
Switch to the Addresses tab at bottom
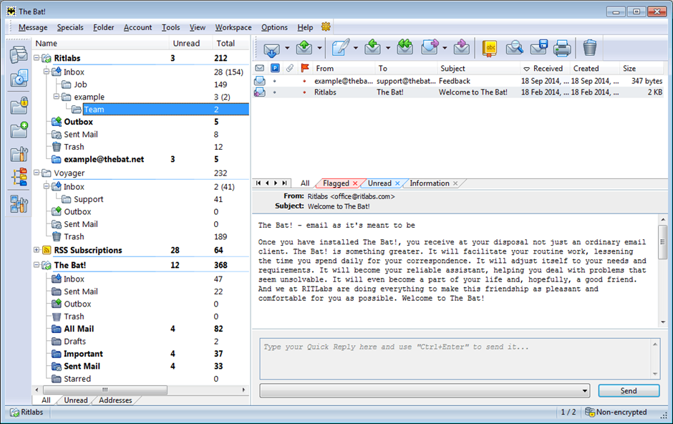(x=115, y=400)
